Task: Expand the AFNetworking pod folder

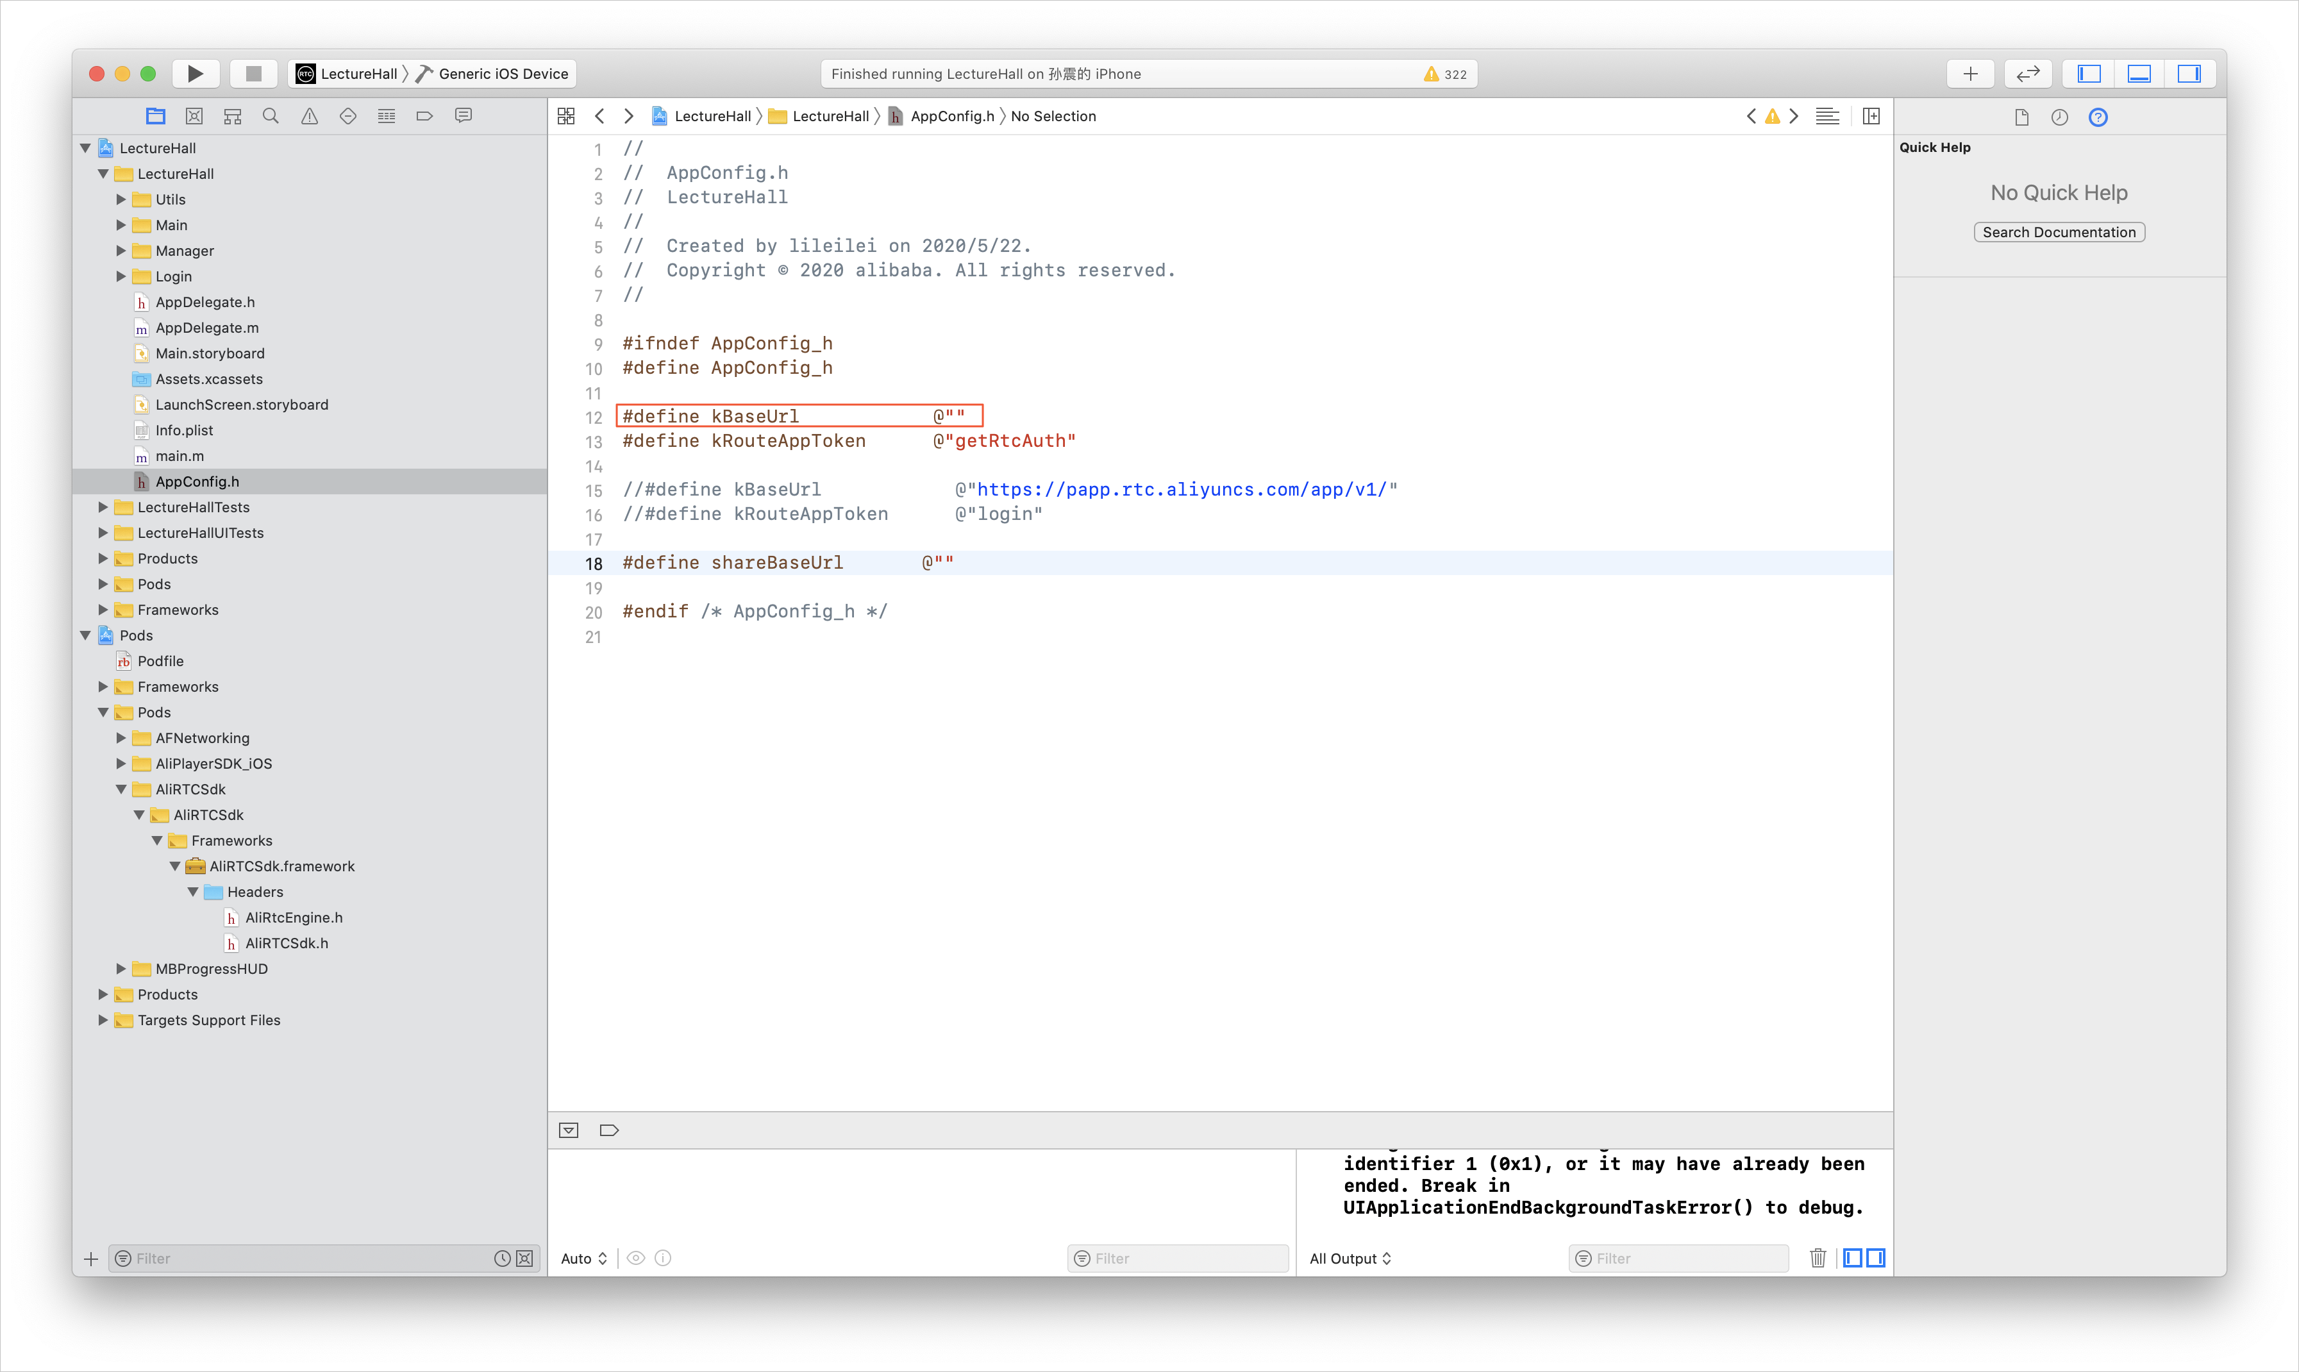Action: tap(121, 738)
